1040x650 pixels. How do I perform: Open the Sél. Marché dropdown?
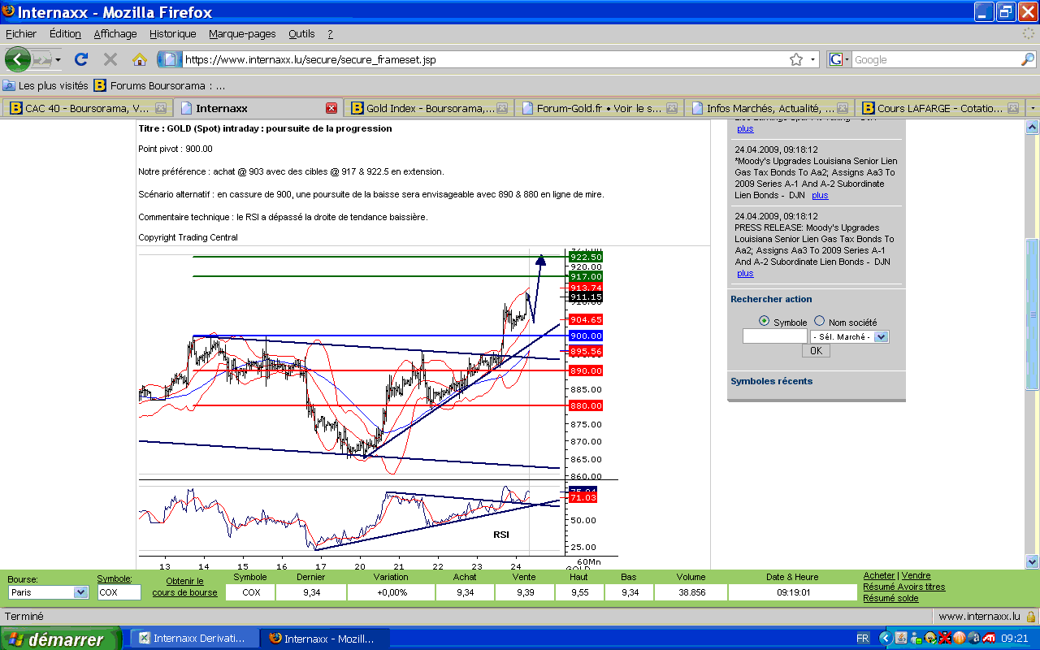point(881,336)
